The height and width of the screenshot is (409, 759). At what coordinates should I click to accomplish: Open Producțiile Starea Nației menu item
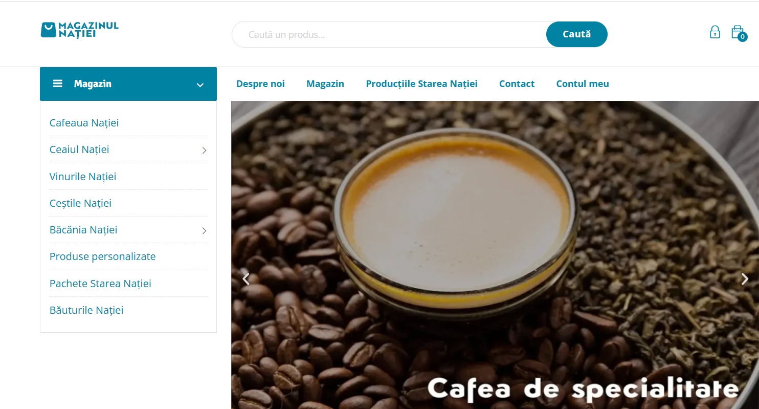click(x=421, y=84)
